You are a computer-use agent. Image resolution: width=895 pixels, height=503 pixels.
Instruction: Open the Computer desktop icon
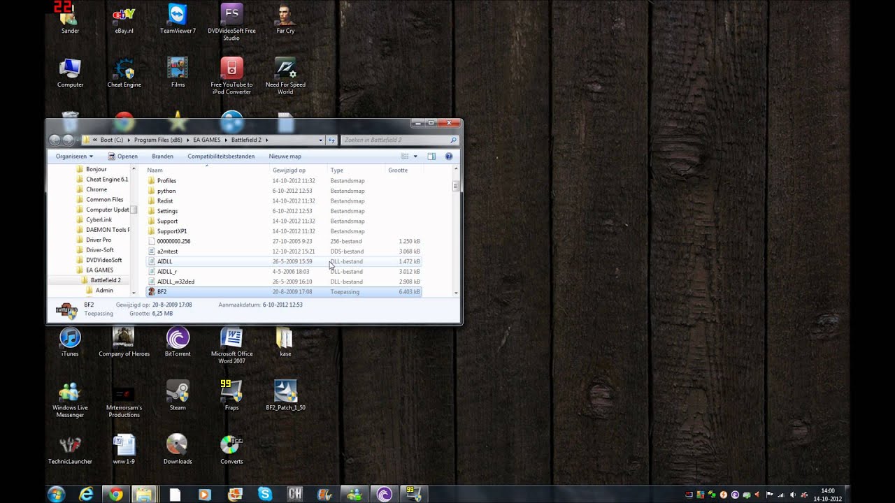(70, 73)
